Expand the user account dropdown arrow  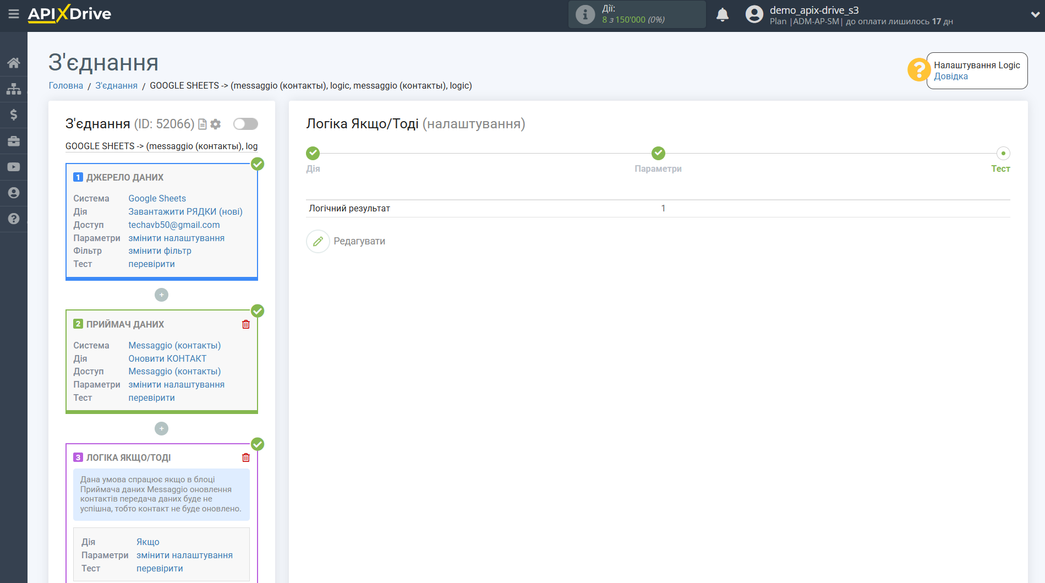(x=1035, y=15)
